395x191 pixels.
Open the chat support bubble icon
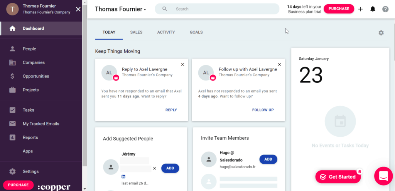pos(383,176)
